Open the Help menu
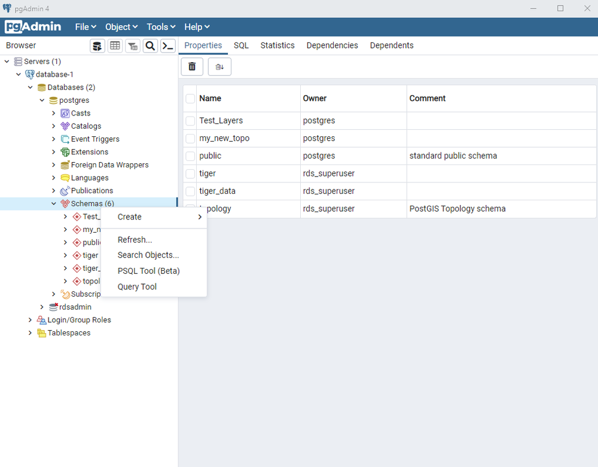Image resolution: width=598 pixels, height=467 pixels. click(x=197, y=27)
